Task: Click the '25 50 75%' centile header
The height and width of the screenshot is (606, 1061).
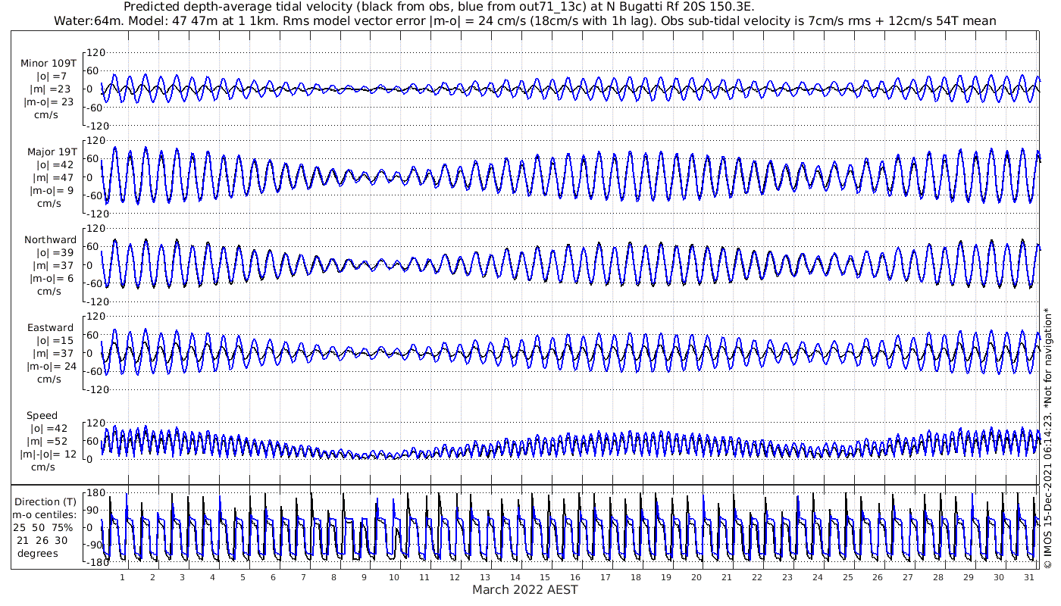Action: 45,527
